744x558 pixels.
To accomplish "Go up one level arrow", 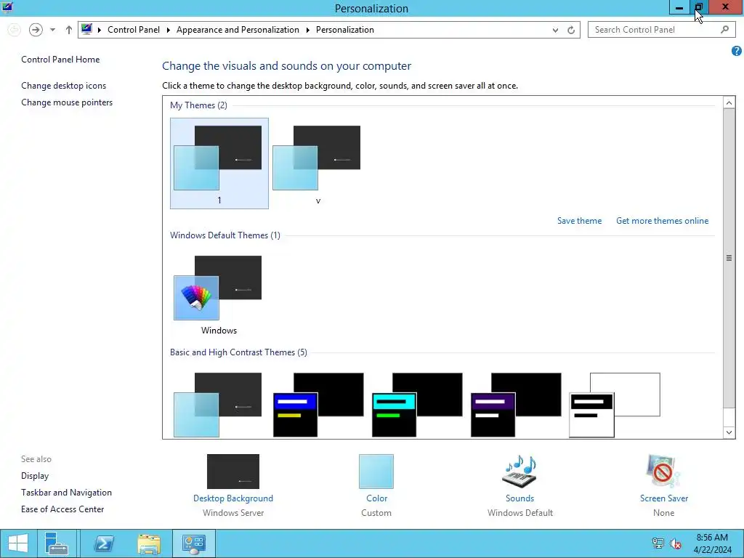I will click(69, 30).
